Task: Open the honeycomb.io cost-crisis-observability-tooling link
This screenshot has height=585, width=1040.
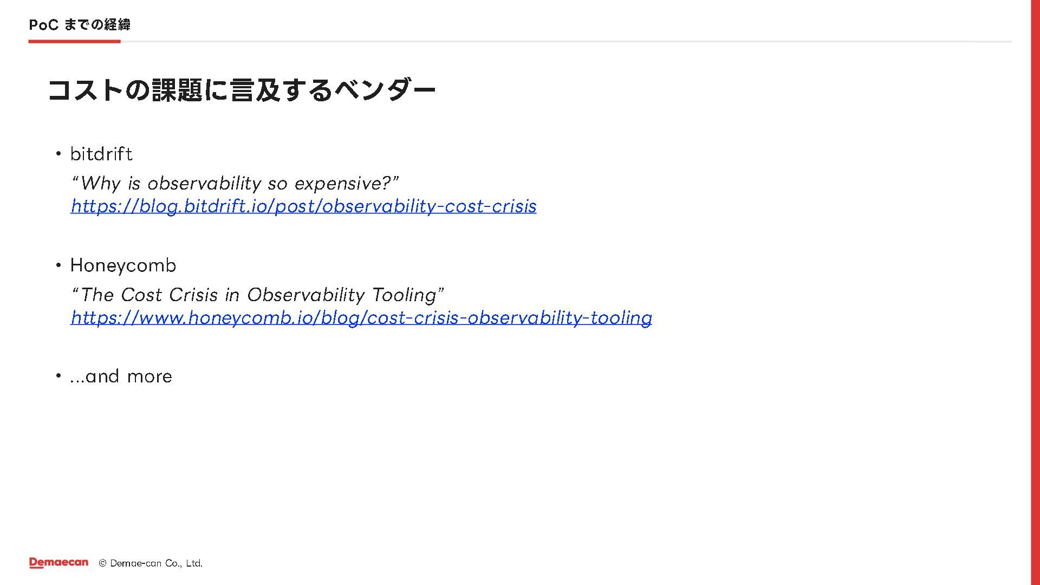Action: tap(361, 318)
